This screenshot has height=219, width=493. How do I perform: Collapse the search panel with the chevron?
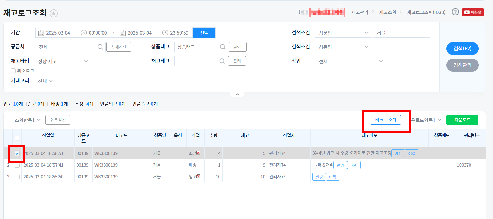(237, 94)
